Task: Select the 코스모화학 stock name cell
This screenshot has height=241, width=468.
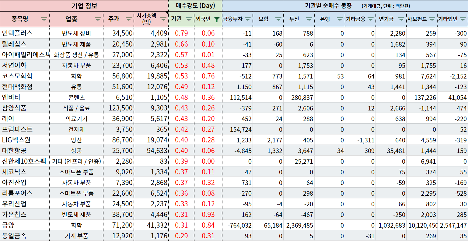Action: [x=25, y=76]
